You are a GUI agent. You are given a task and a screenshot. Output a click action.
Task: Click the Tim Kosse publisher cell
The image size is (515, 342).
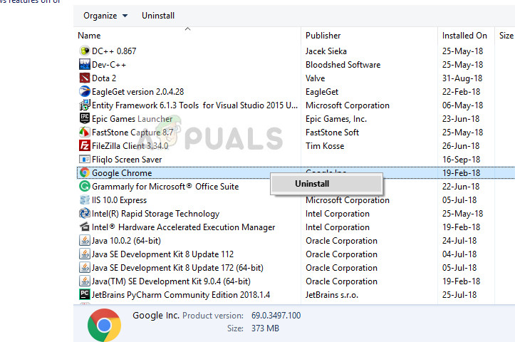(325, 146)
